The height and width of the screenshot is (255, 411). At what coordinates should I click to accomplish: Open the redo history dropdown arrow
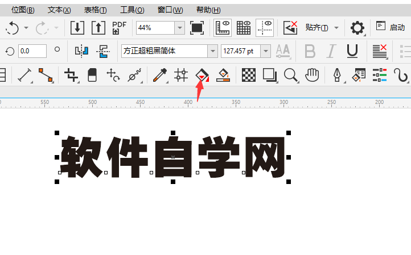pos(56,27)
